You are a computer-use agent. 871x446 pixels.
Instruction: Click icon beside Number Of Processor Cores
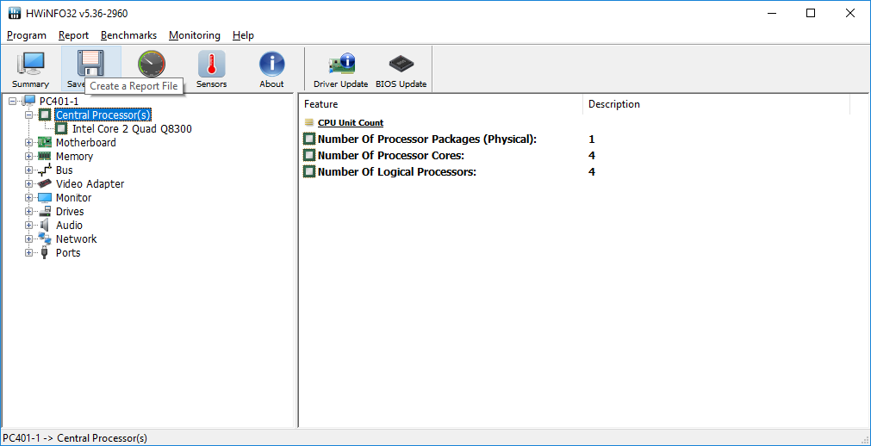click(x=309, y=155)
